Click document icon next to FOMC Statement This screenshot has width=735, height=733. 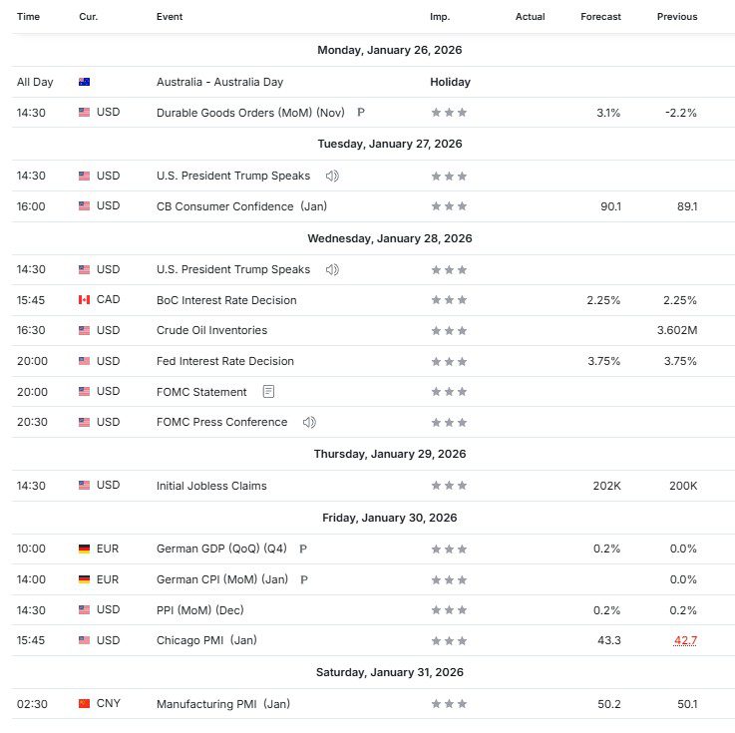(269, 392)
